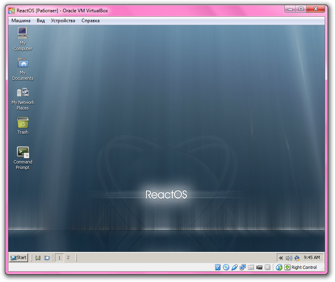
Task: Switch to virtual desktop 1
Action: (59, 257)
